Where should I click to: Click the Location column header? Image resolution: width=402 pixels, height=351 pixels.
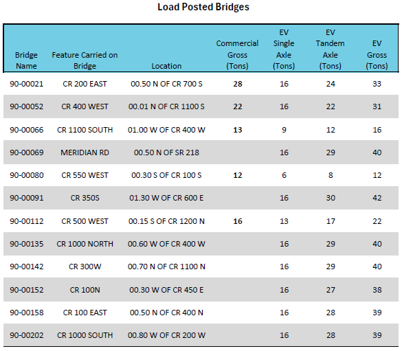166,66
